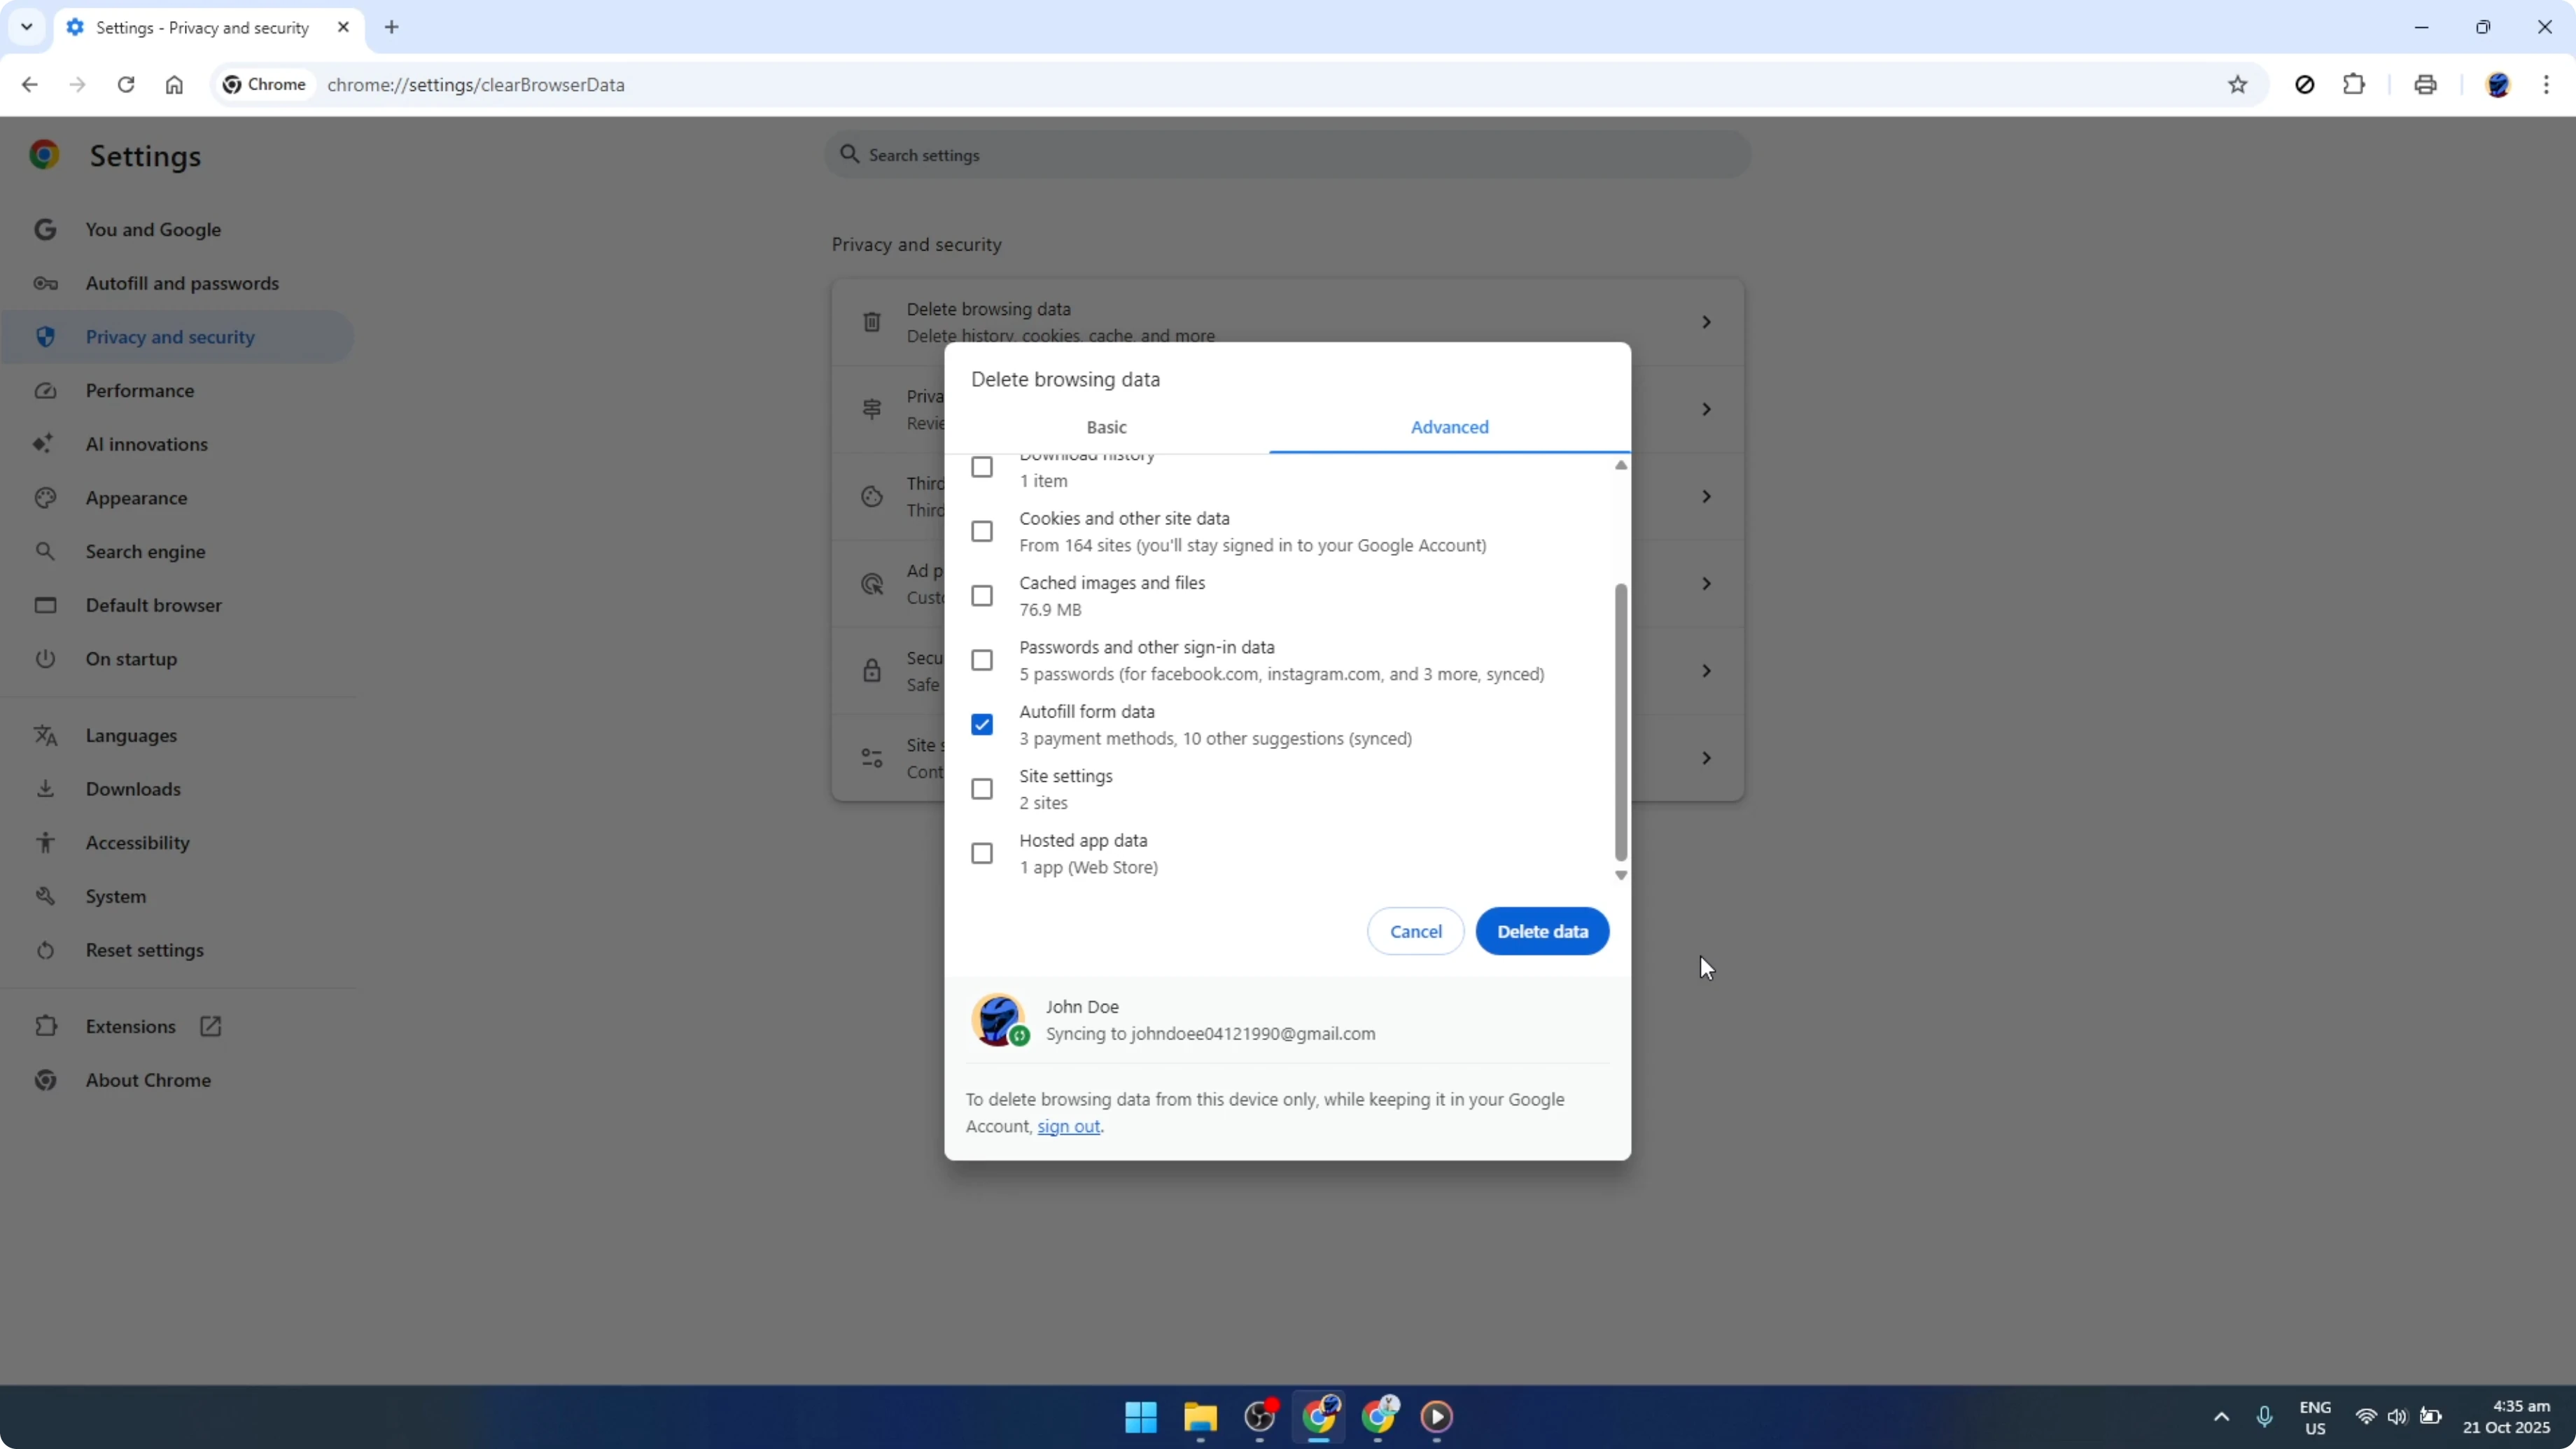Switch to the Basic tab
This screenshot has height=1449, width=2576.
click(x=1107, y=428)
